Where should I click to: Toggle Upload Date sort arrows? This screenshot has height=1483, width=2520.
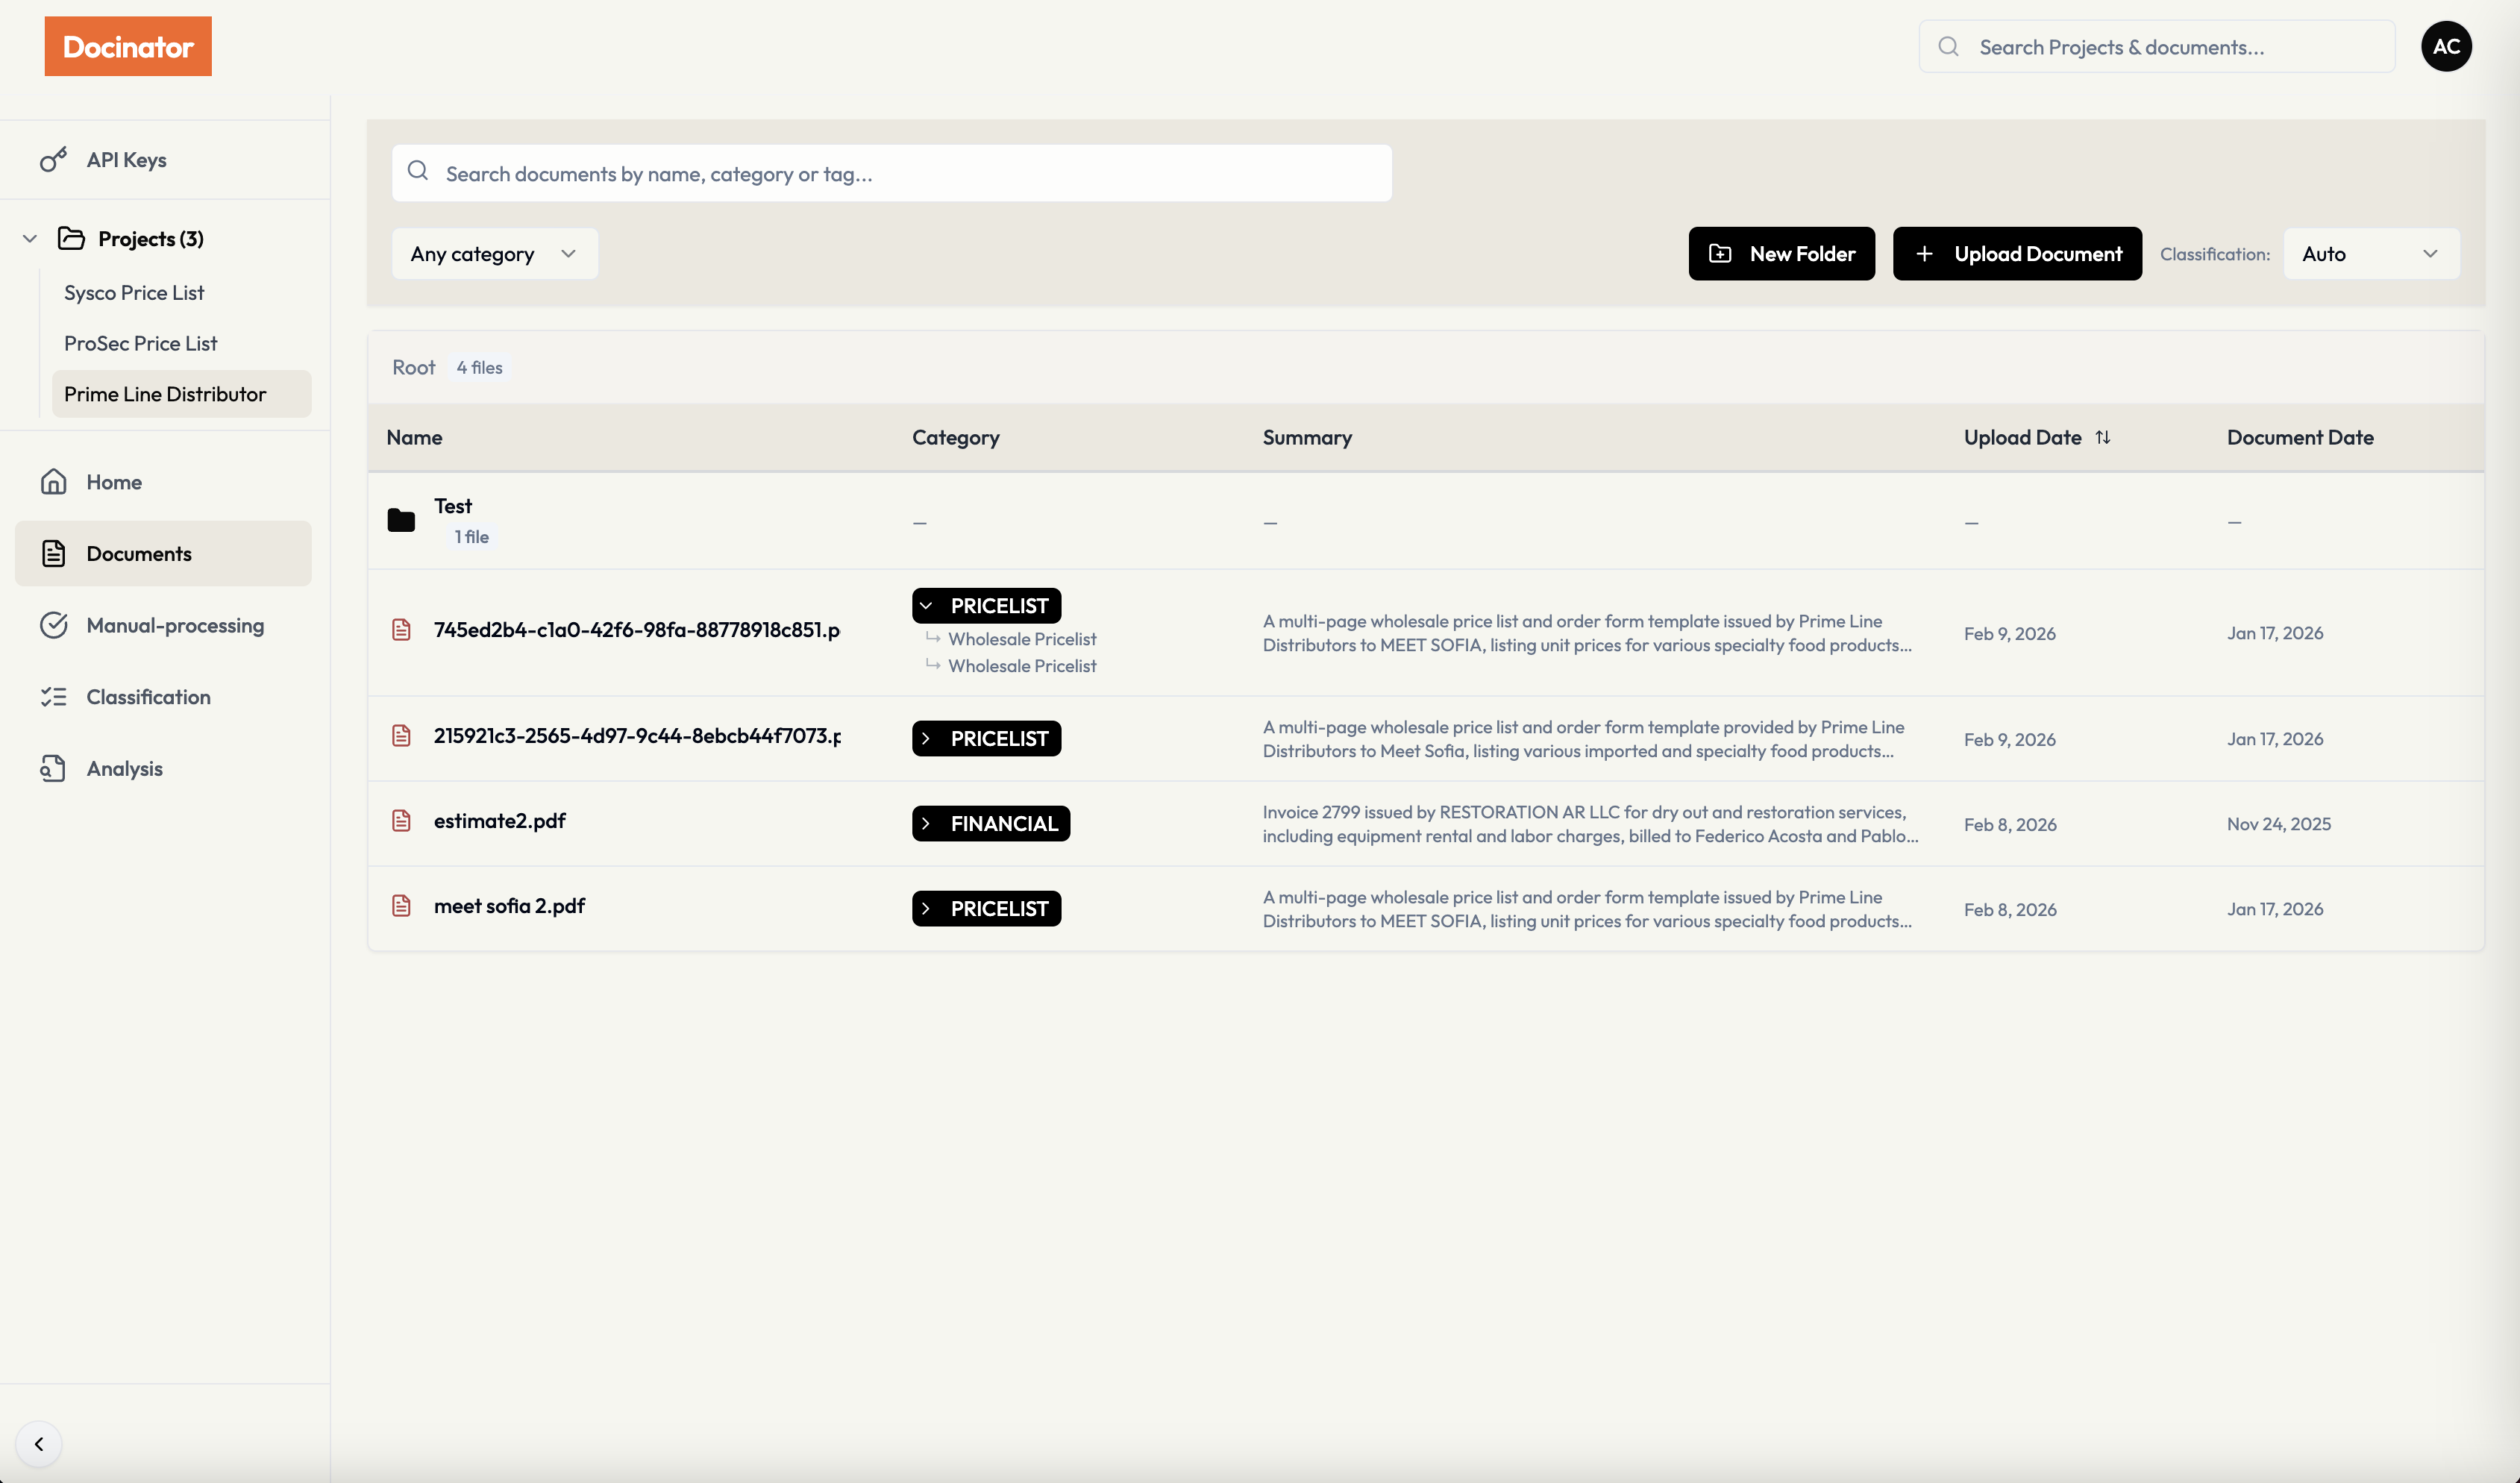[2102, 437]
